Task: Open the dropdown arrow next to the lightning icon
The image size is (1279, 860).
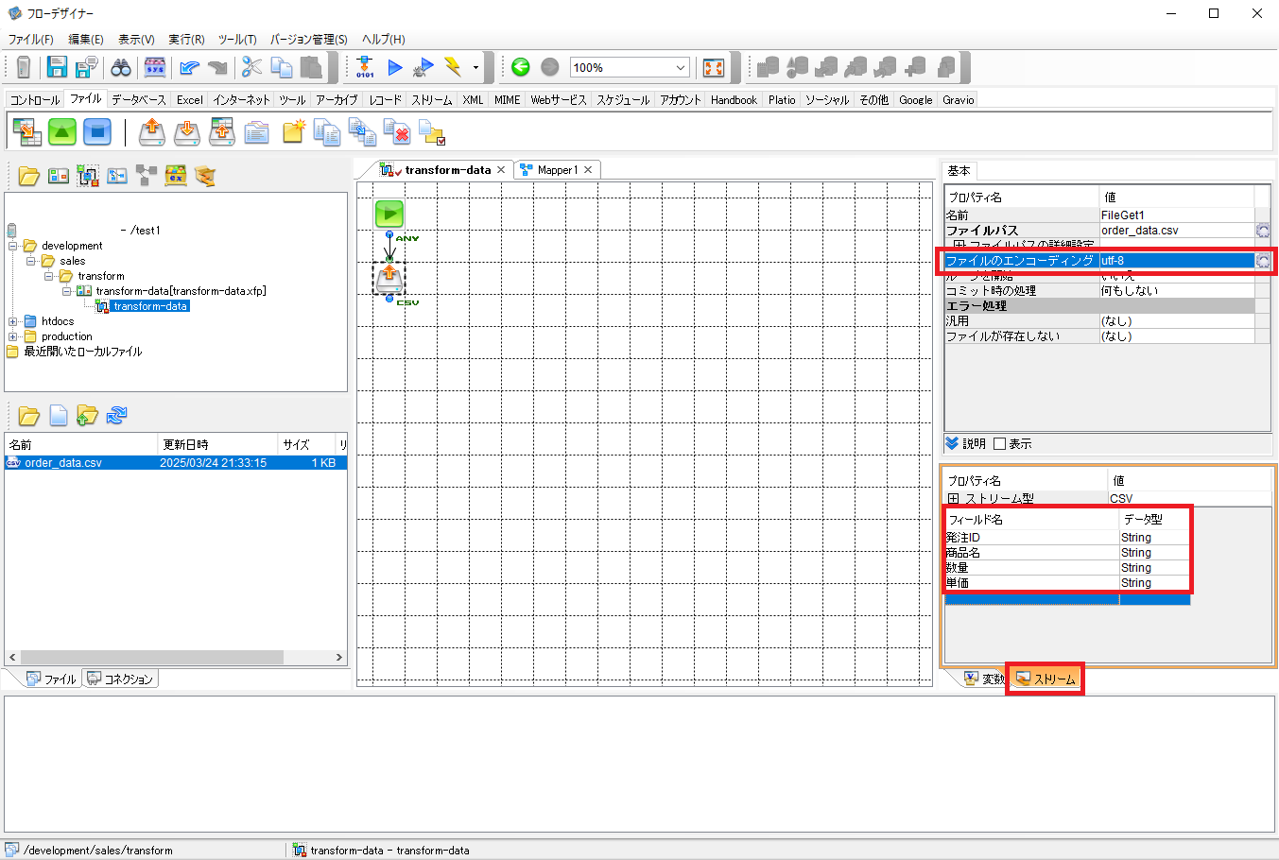Action: (x=475, y=67)
